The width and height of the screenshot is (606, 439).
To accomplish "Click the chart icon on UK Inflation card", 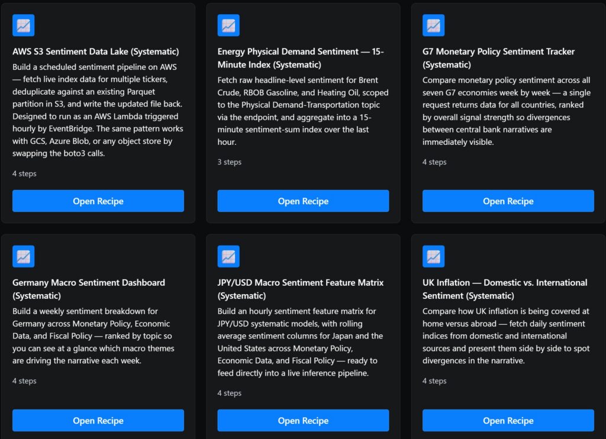I will tap(433, 256).
